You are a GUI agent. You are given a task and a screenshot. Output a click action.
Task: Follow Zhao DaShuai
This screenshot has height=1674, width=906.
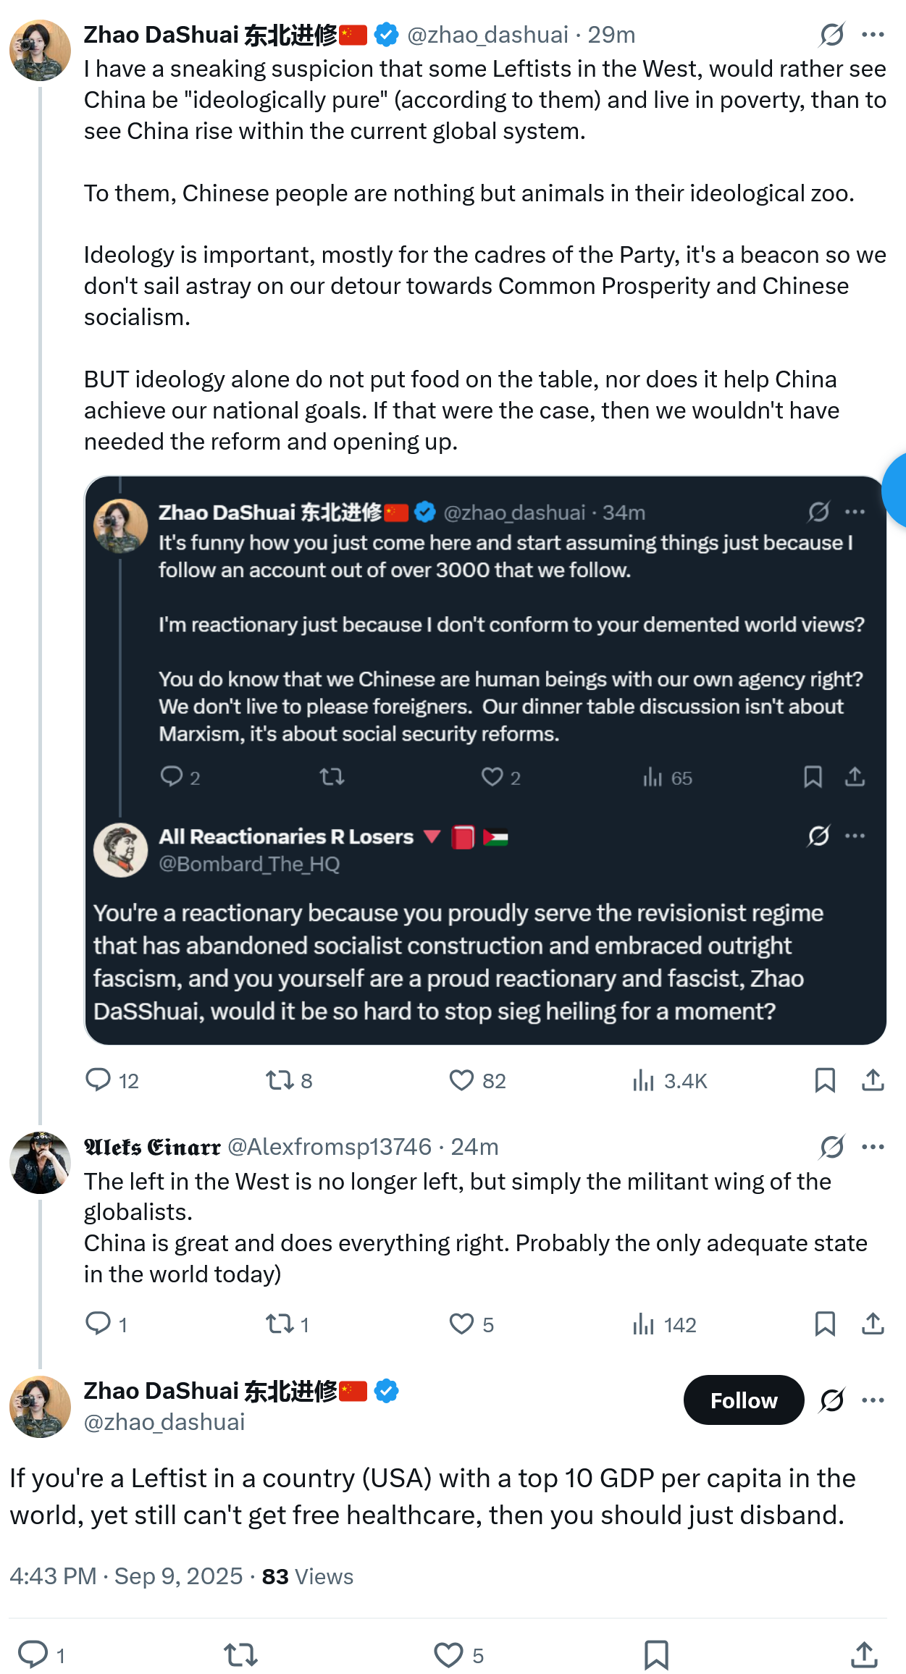point(743,1400)
